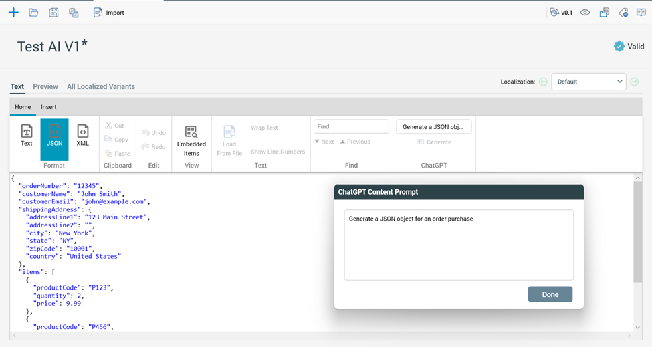This screenshot has height=347, width=652.
Task: Click the Done button in ChatGPT prompt
Action: (x=550, y=294)
